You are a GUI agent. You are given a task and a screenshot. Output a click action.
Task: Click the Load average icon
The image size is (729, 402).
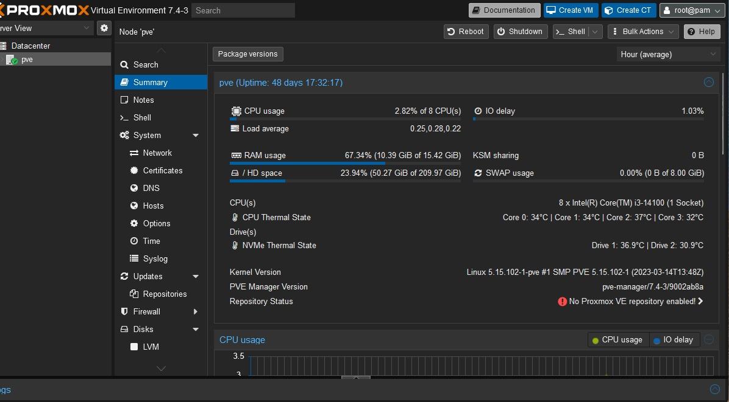tap(235, 128)
